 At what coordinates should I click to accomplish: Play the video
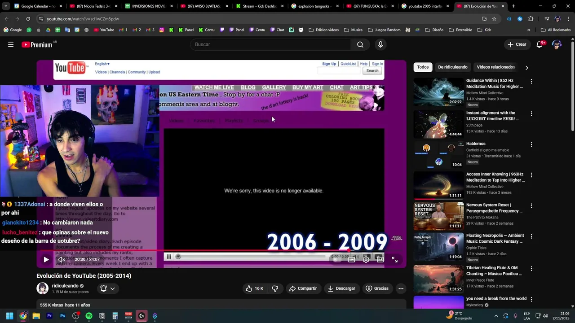(46, 259)
